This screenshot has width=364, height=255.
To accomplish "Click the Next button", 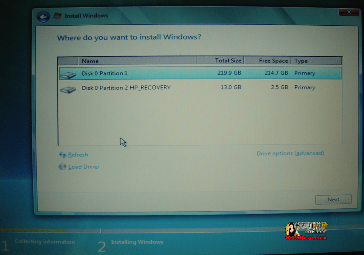I will 333,200.
